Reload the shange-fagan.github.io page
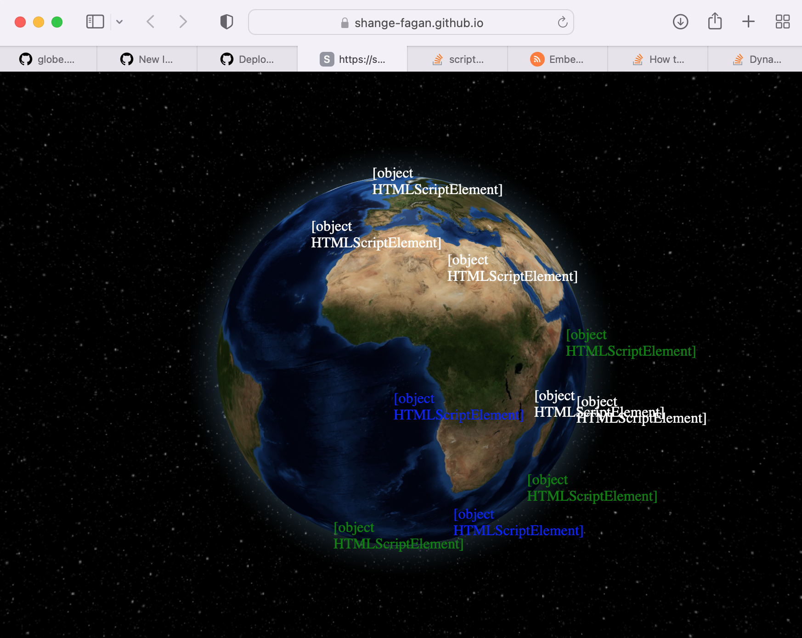The width and height of the screenshot is (802, 638). pos(562,22)
